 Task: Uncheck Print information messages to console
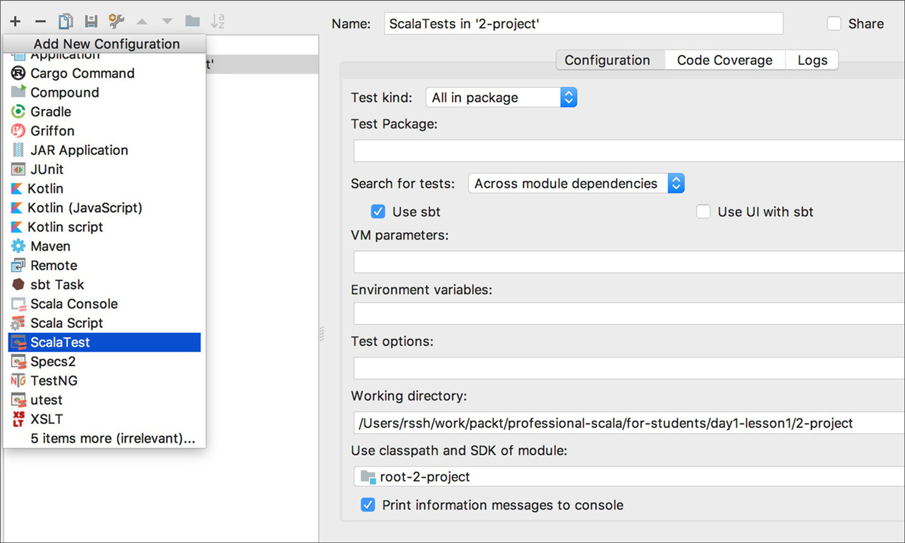click(368, 505)
